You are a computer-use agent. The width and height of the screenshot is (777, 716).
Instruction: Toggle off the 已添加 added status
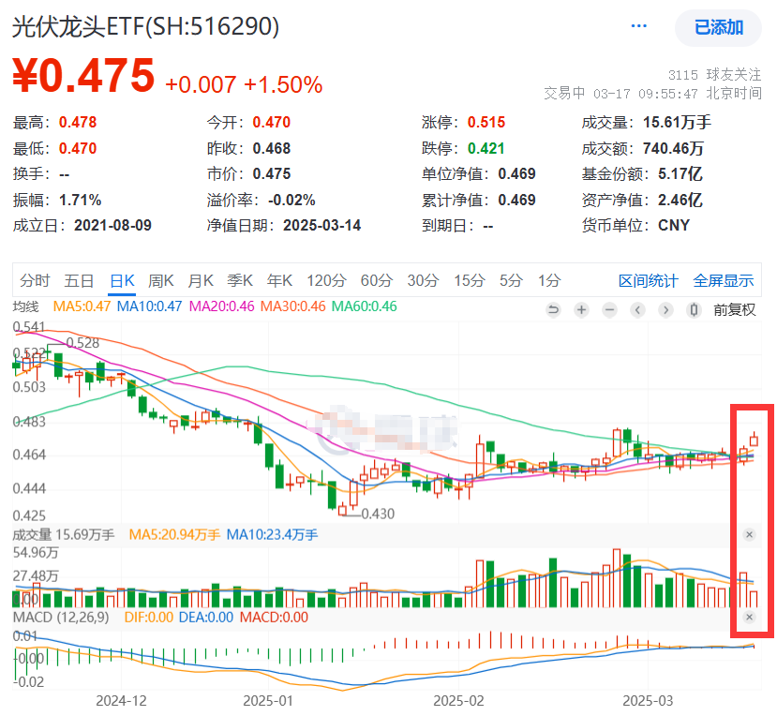pos(717,29)
